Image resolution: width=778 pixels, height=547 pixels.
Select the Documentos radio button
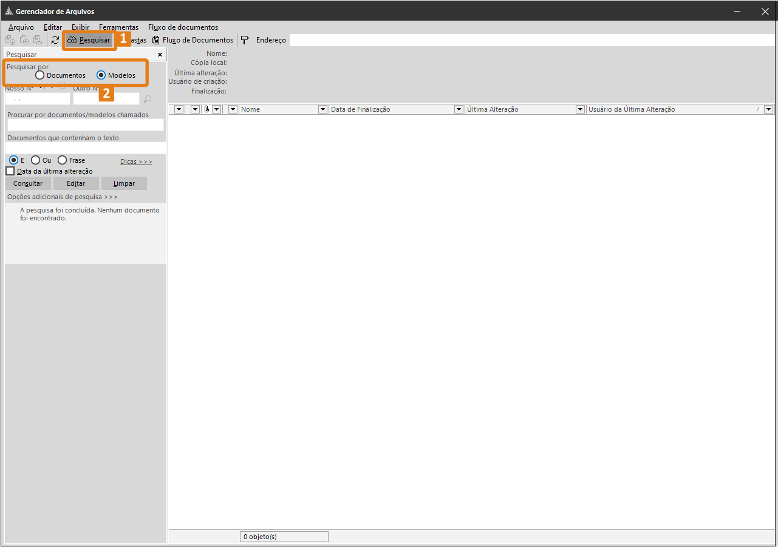point(40,75)
